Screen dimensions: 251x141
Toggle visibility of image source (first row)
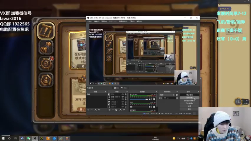pyautogui.click(x=123, y=94)
